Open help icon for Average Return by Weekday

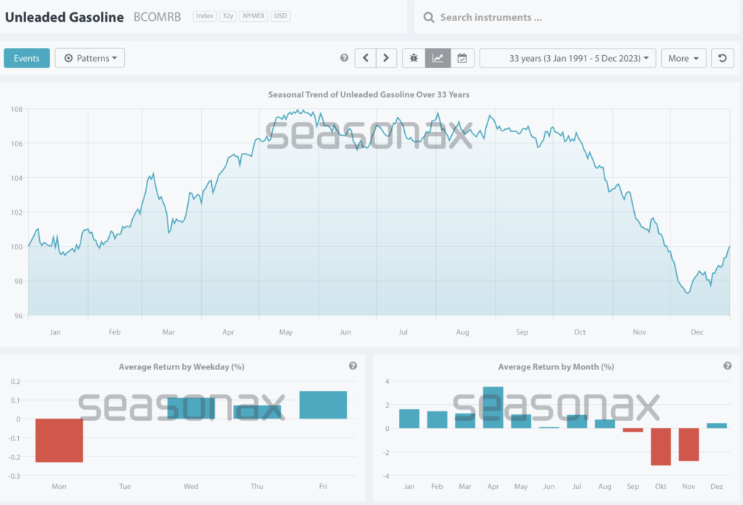click(x=353, y=366)
